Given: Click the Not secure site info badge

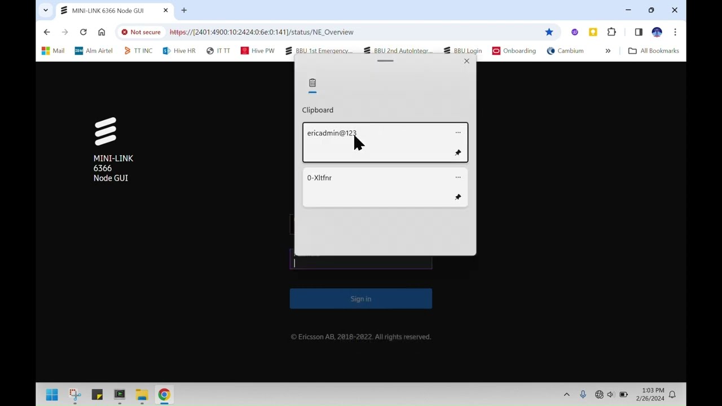Looking at the screenshot, I should click(141, 32).
